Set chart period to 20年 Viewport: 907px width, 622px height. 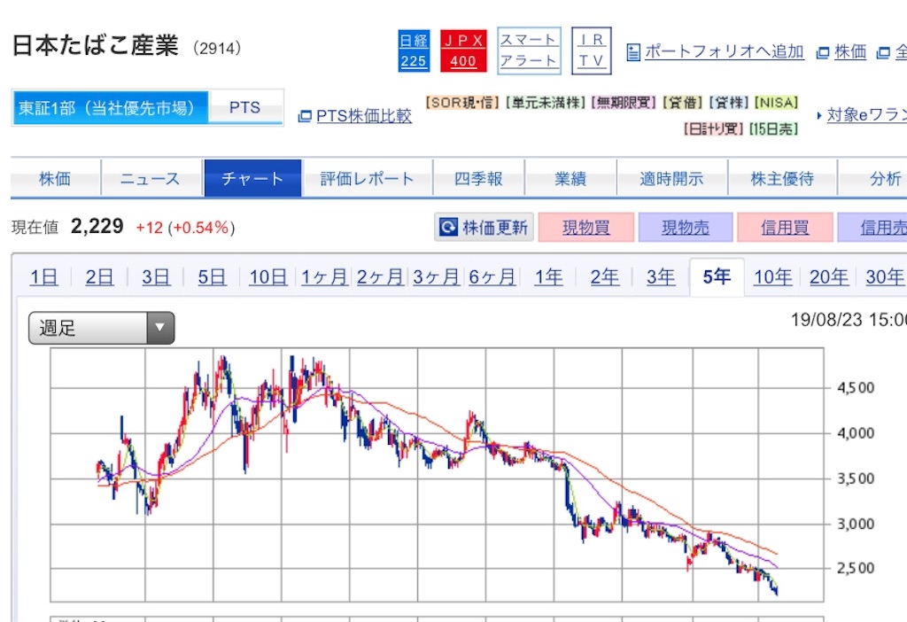click(x=829, y=277)
